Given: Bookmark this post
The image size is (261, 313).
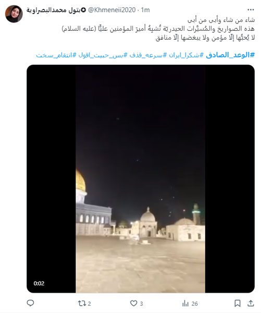Looking at the screenshot, I should coord(237,303).
